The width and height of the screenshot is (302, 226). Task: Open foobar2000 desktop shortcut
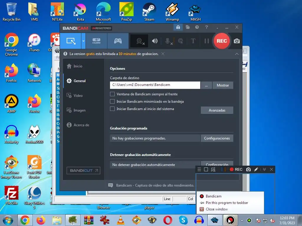coord(34,134)
